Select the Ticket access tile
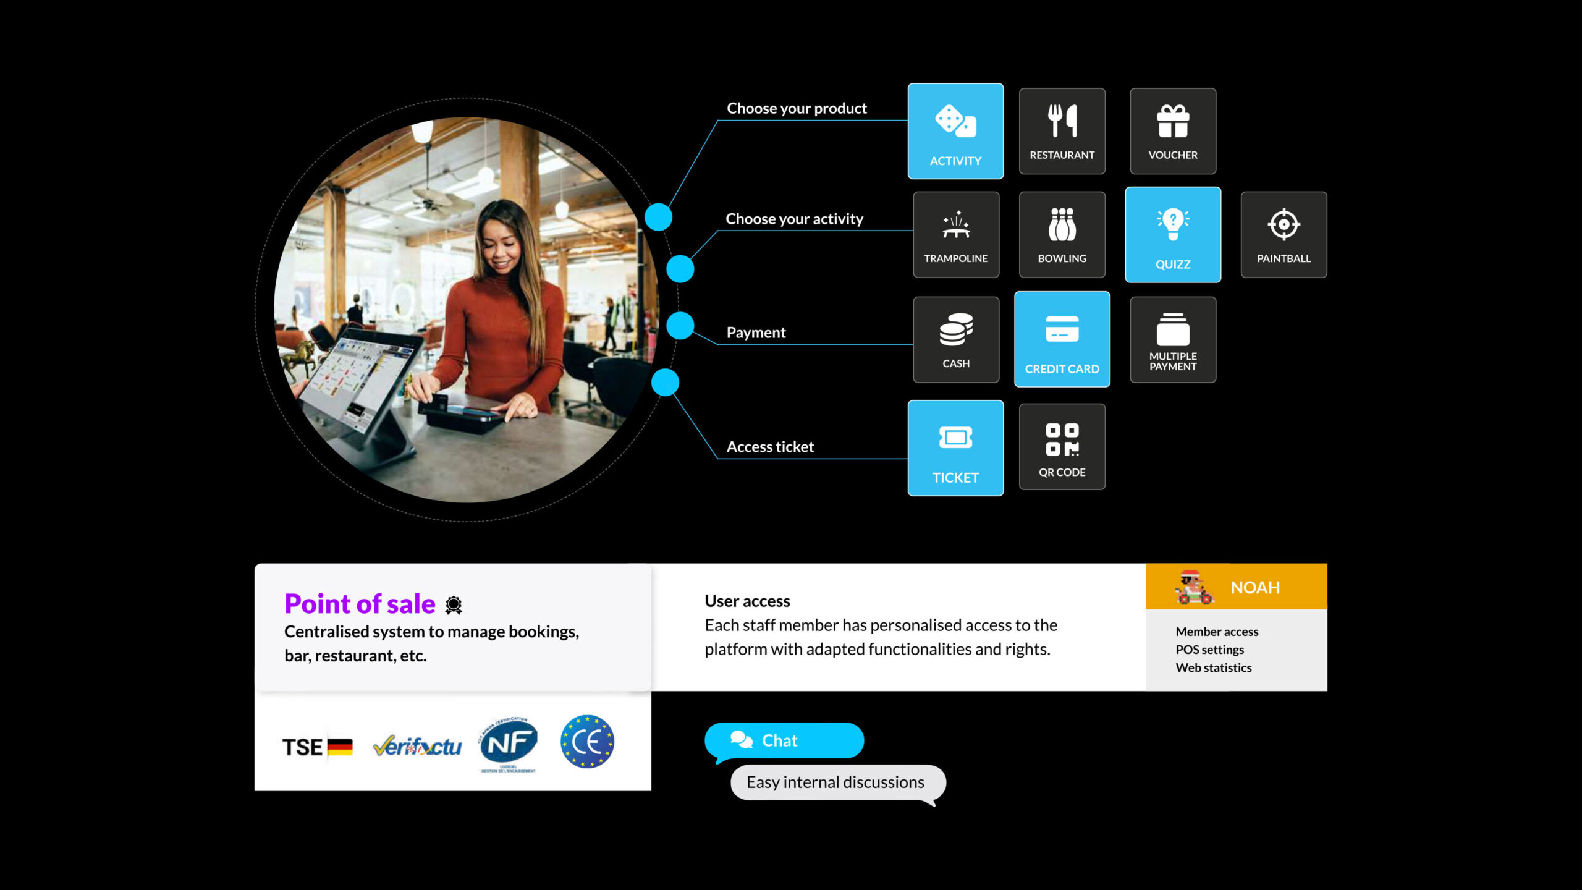 point(955,448)
